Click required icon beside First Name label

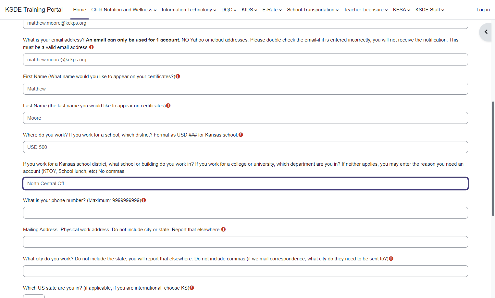pyautogui.click(x=178, y=77)
